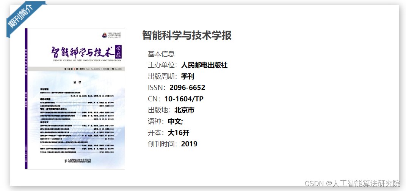Select the ISSN number 2096-6652
Viewport: 406px width, 191px height.
point(187,88)
